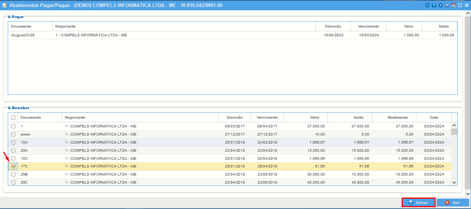Toggle the select-all checkbox in A Receber header
Image resolution: width=471 pixels, height=209 pixels.
[x=13, y=118]
